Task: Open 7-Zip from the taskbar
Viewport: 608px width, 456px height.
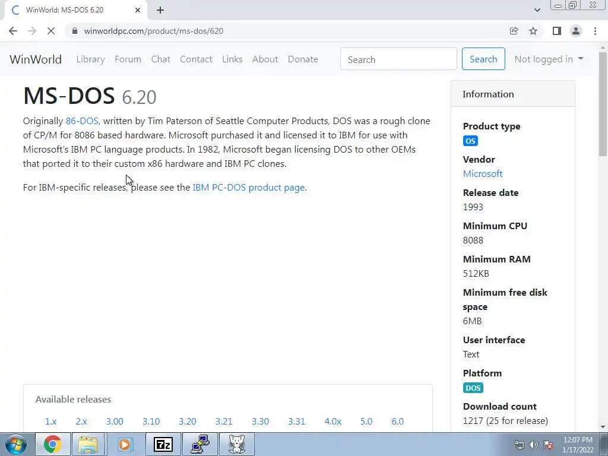Action: point(163,444)
